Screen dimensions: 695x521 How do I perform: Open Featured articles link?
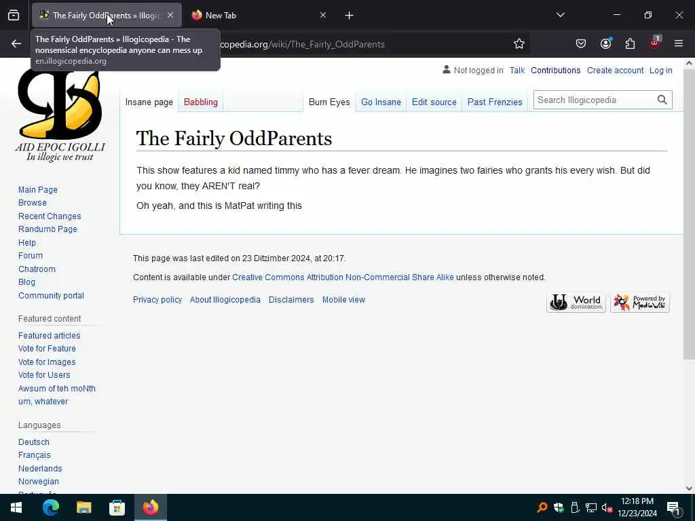coord(49,335)
